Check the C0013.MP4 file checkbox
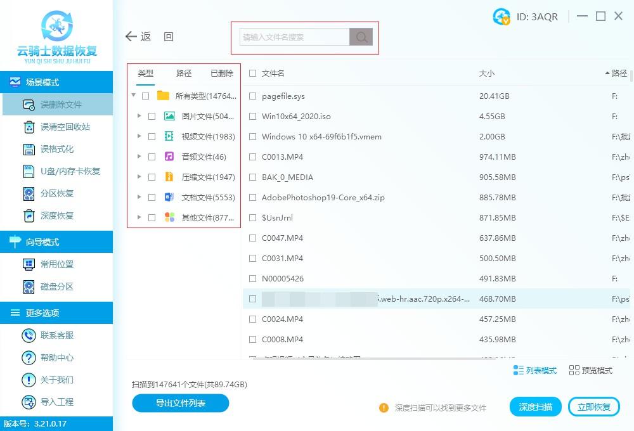Screen dimensions: 634x431 click(253, 157)
